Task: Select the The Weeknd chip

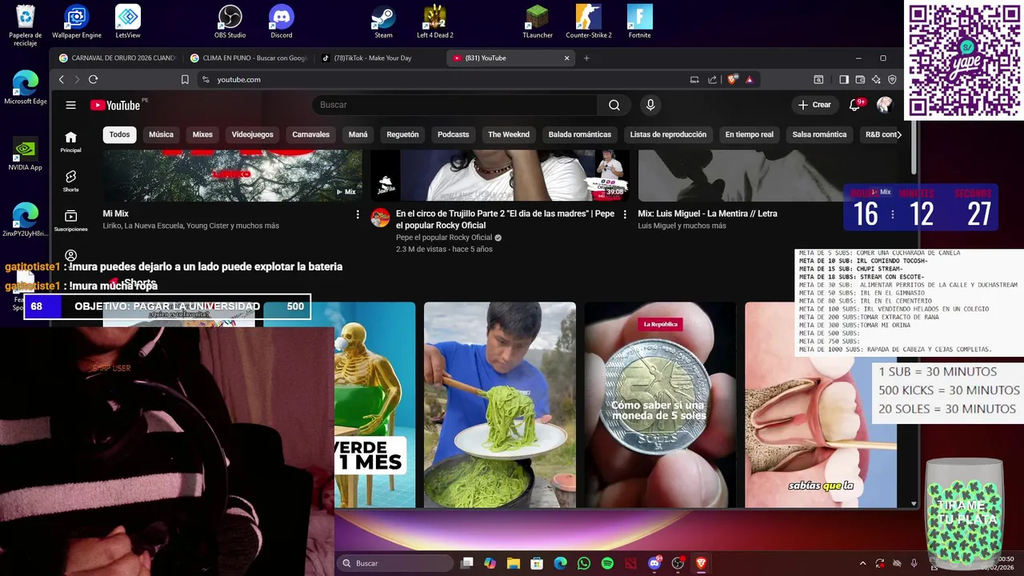Action: 509,134
